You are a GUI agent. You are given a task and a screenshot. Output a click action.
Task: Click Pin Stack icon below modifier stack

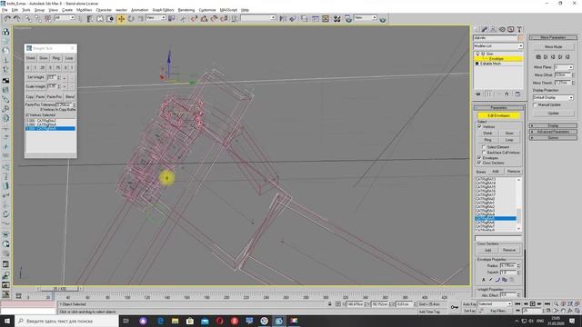click(478, 94)
